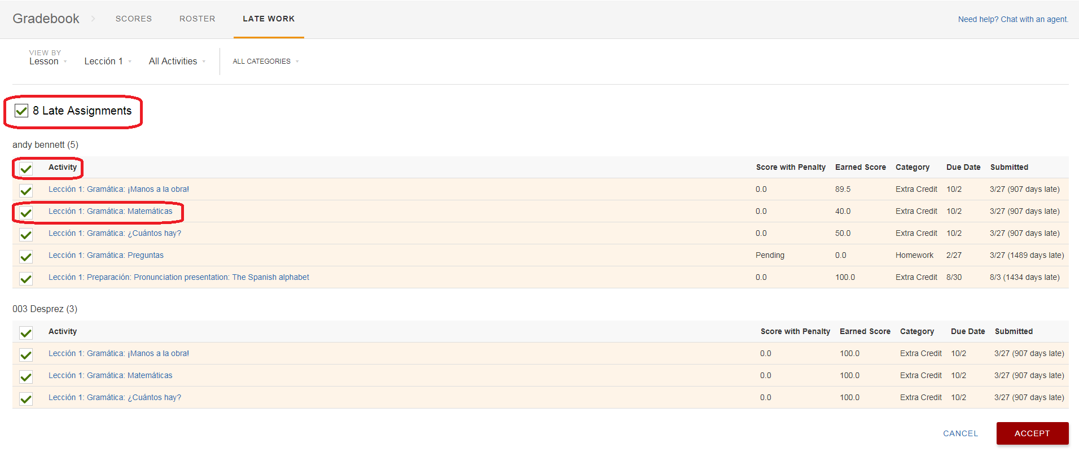The height and width of the screenshot is (452, 1079).
Task: Open the Lección 1 dropdown
Action: click(x=108, y=61)
